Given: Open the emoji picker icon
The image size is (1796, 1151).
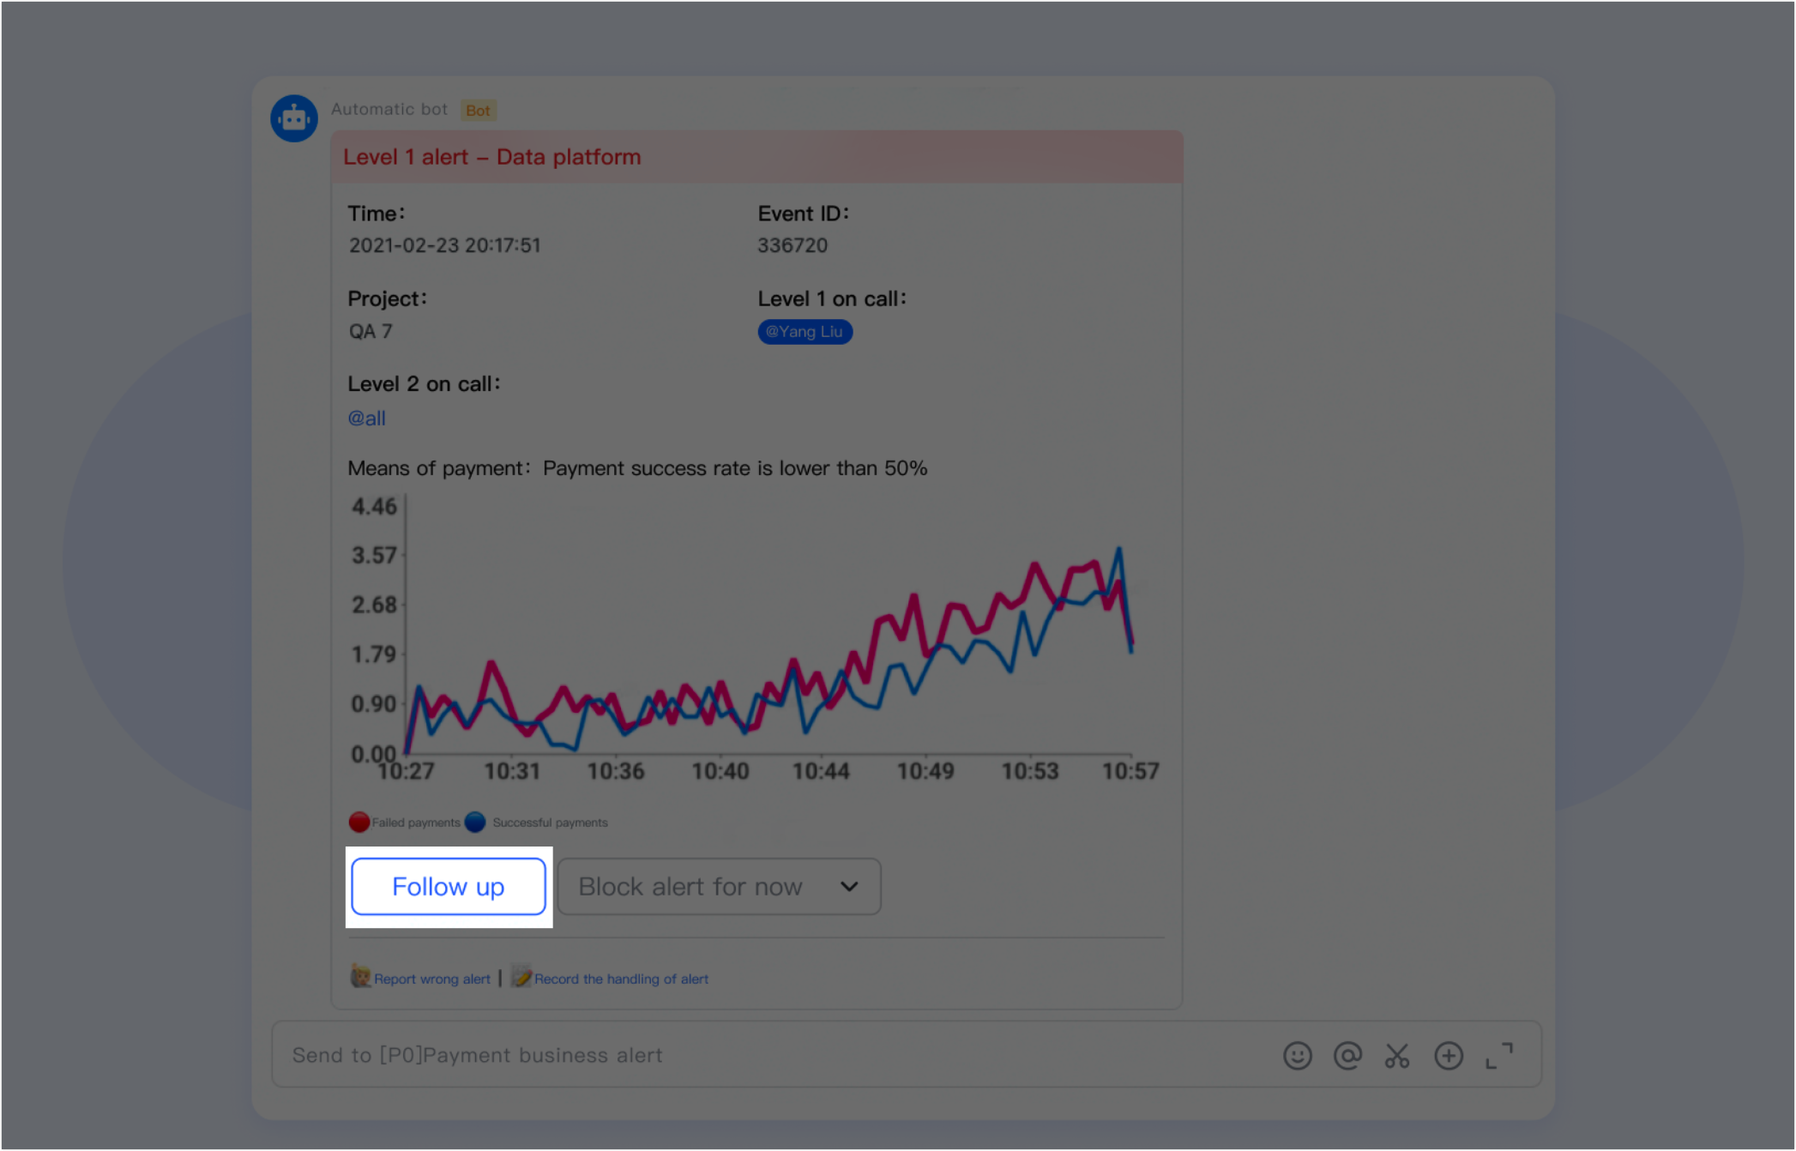Looking at the screenshot, I should pos(1297,1055).
